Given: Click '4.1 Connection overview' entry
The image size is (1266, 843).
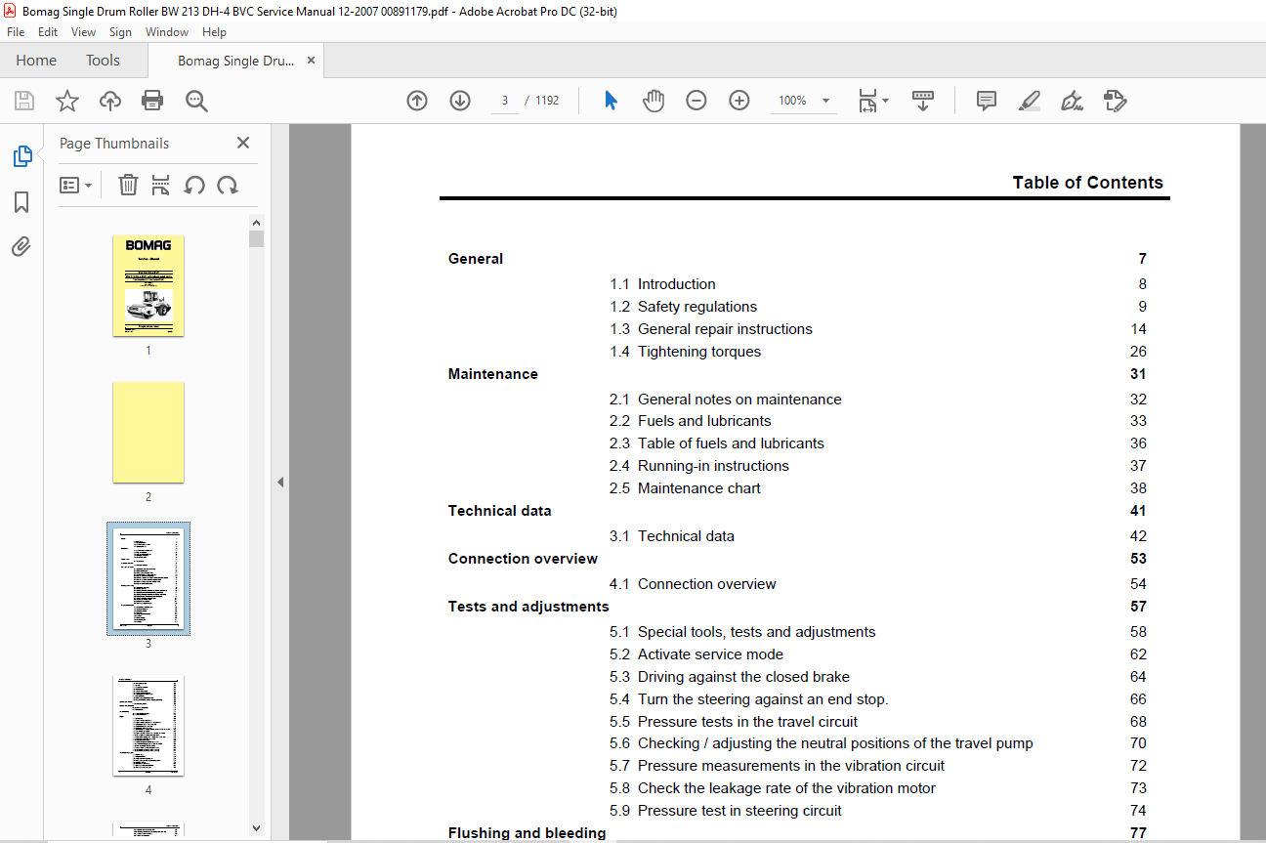Looking at the screenshot, I should click(693, 584).
